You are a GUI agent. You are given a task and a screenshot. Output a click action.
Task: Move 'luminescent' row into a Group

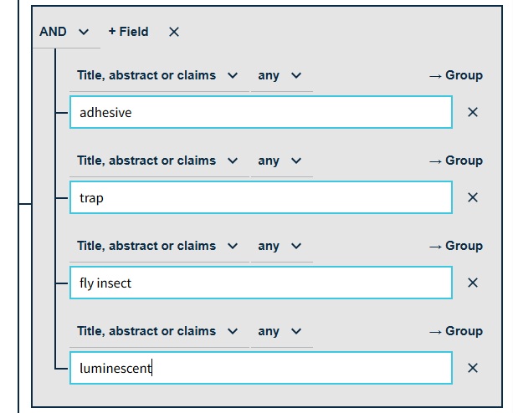click(455, 331)
